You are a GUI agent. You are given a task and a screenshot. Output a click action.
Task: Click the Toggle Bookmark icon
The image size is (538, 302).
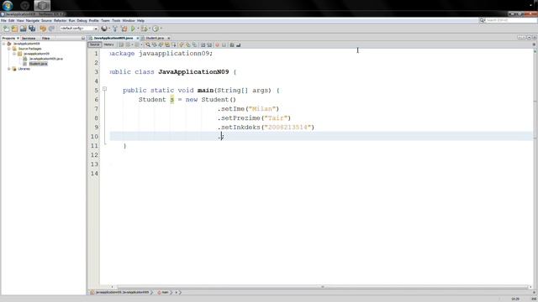pos(194,44)
